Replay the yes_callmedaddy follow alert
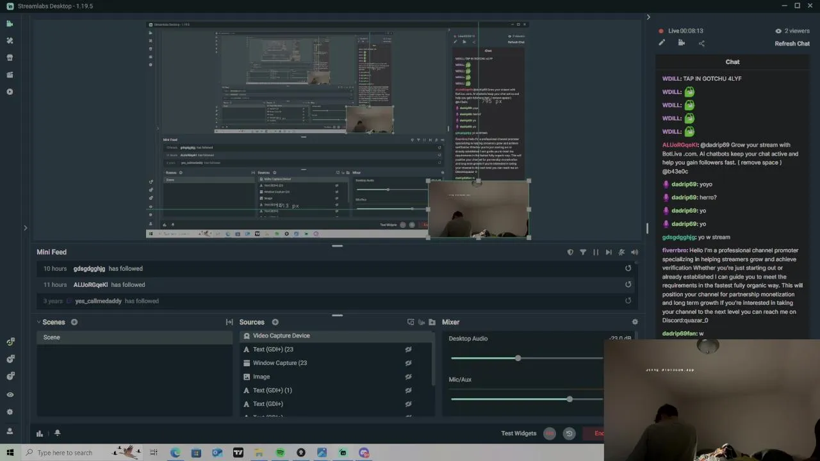 tap(628, 300)
